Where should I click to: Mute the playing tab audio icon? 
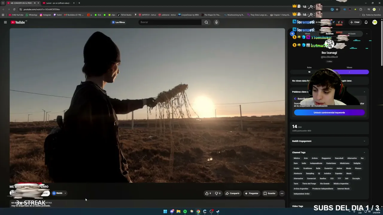pyautogui.click(x=35, y=3)
